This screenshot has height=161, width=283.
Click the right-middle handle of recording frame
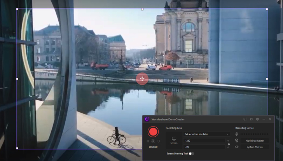(267, 79)
